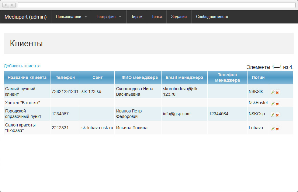Screen dimensions: 298x192
Task: Sort by the Телефон менеджера column header
Action: tap(227, 77)
